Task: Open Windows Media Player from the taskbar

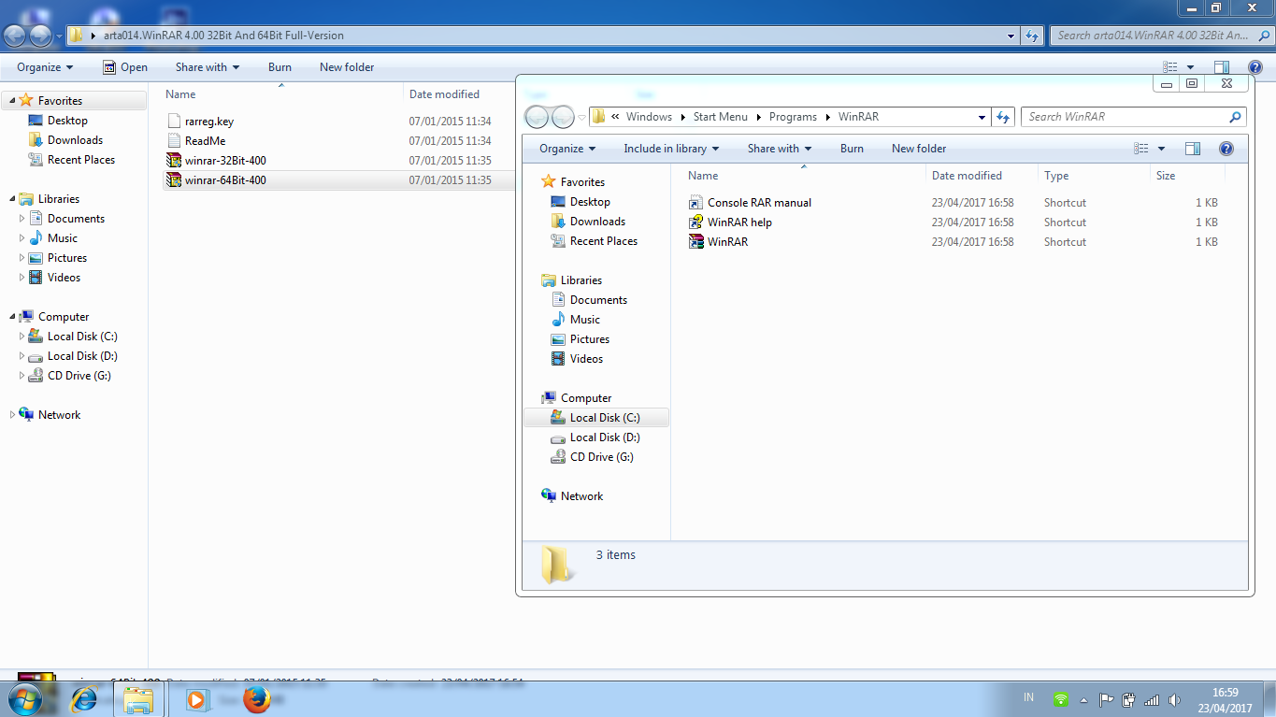Action: tap(196, 699)
